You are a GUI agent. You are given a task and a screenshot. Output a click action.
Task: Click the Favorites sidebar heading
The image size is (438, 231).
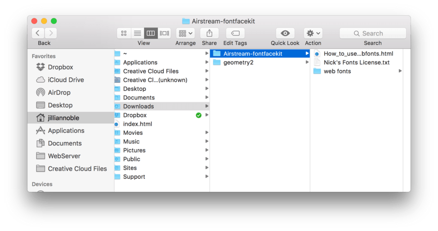pyautogui.click(x=44, y=56)
